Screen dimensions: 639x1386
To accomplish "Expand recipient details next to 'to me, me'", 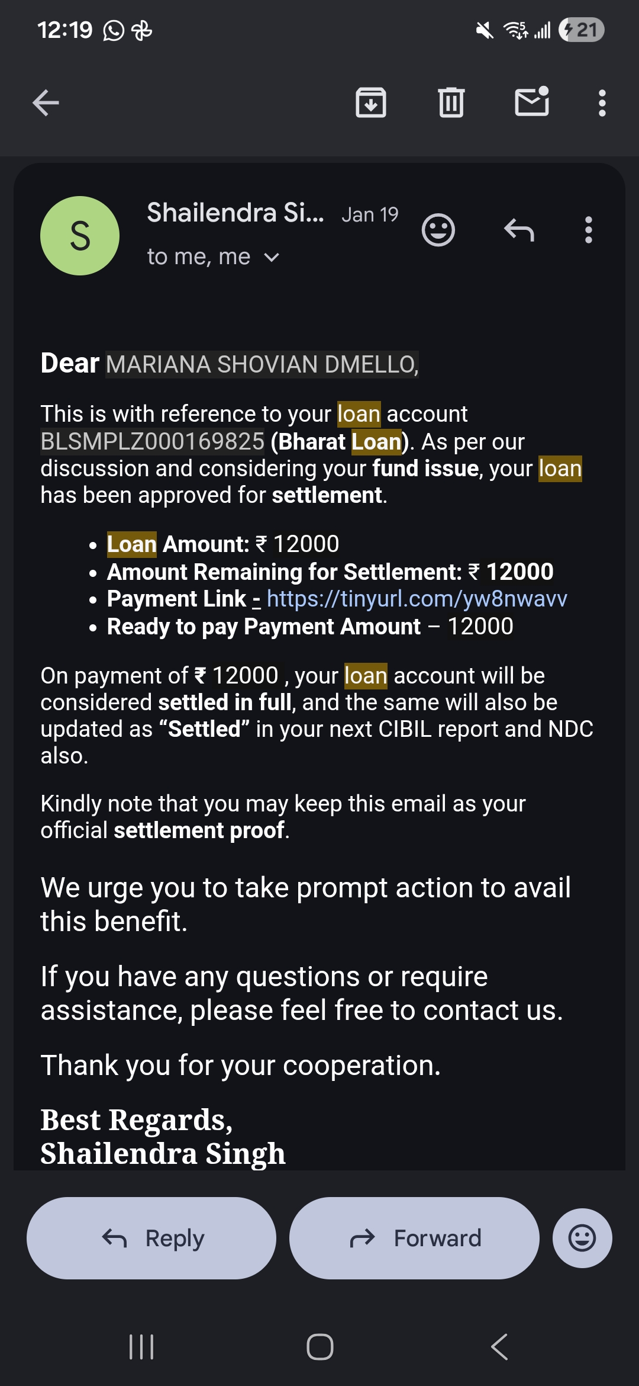I will [x=272, y=258].
